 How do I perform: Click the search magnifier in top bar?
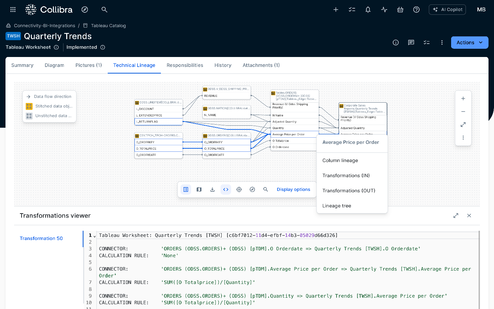(x=104, y=10)
